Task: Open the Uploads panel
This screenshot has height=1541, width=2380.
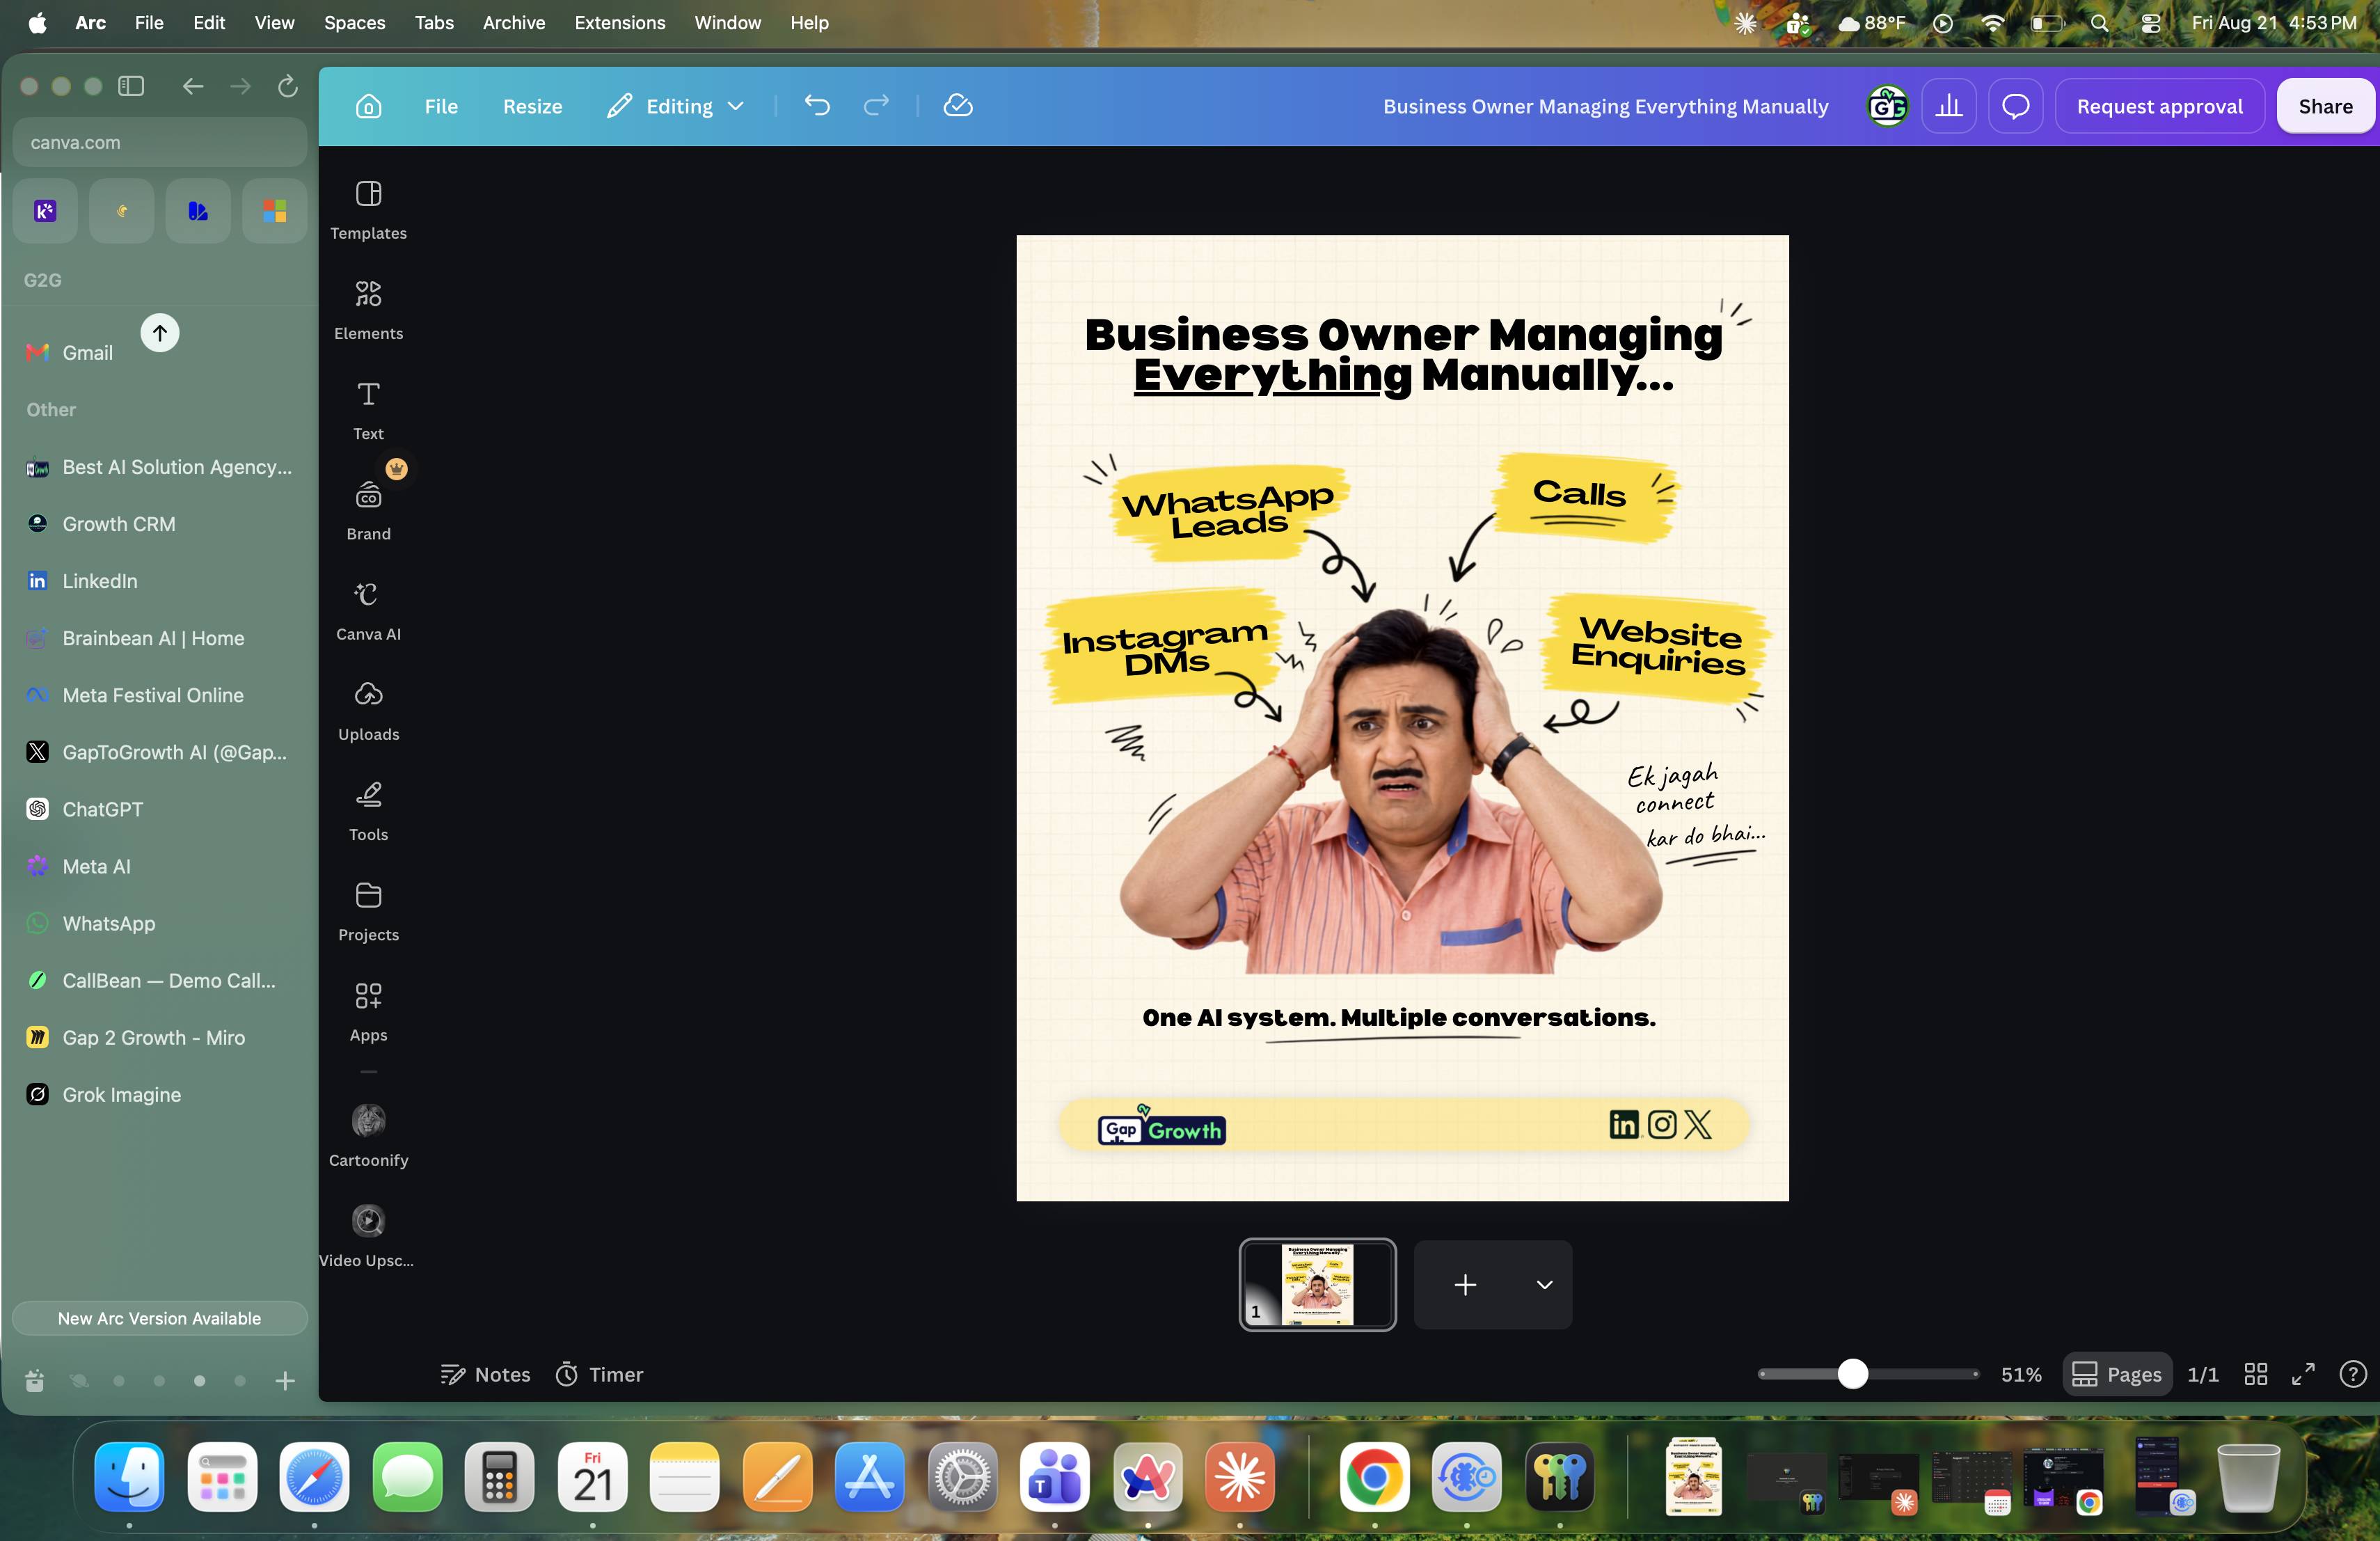Action: 368,711
